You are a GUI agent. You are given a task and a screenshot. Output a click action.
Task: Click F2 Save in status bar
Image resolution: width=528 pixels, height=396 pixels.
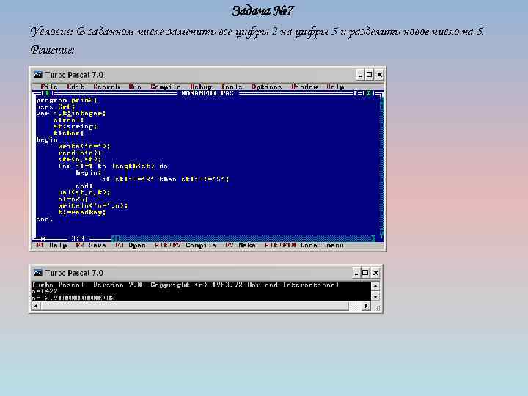pos(91,245)
